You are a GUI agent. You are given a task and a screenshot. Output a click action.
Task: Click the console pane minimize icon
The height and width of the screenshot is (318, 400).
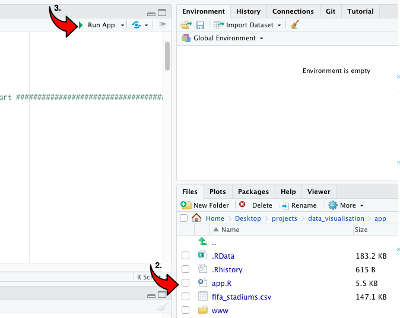[151, 296]
